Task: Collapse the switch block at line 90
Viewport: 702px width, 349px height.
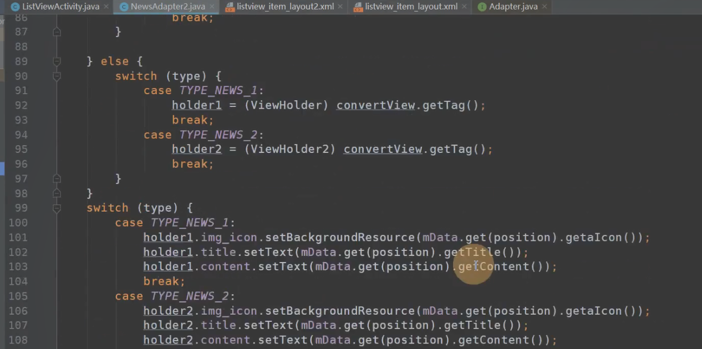Action: click(57, 76)
